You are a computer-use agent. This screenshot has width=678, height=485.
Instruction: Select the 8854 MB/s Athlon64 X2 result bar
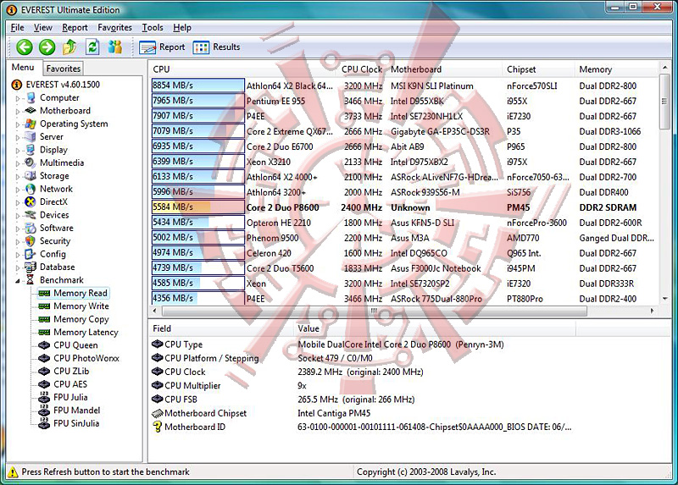198,85
